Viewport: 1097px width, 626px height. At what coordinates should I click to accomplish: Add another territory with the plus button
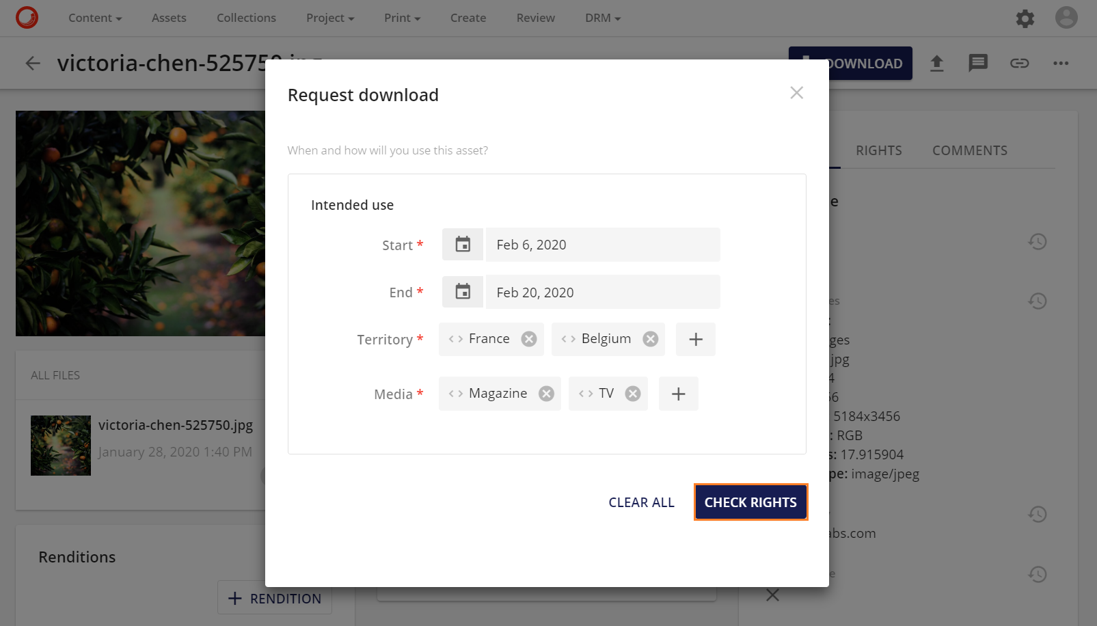(x=695, y=339)
